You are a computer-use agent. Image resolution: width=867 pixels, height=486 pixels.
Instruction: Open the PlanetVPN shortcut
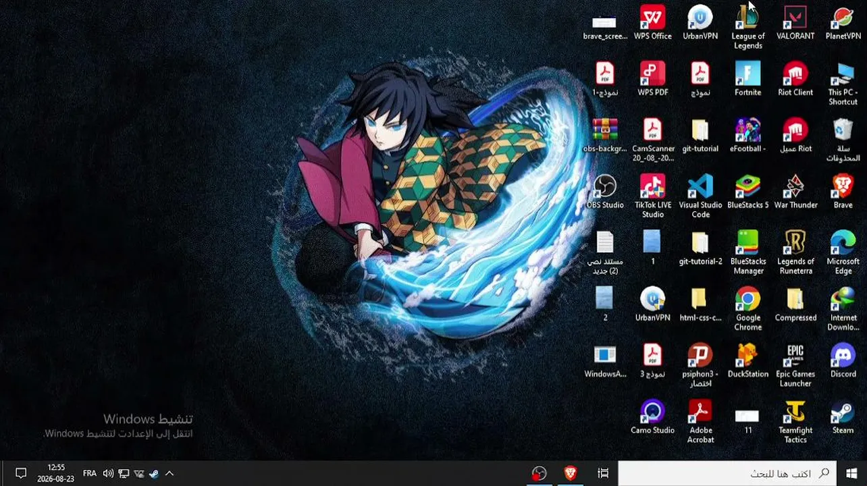tap(843, 23)
